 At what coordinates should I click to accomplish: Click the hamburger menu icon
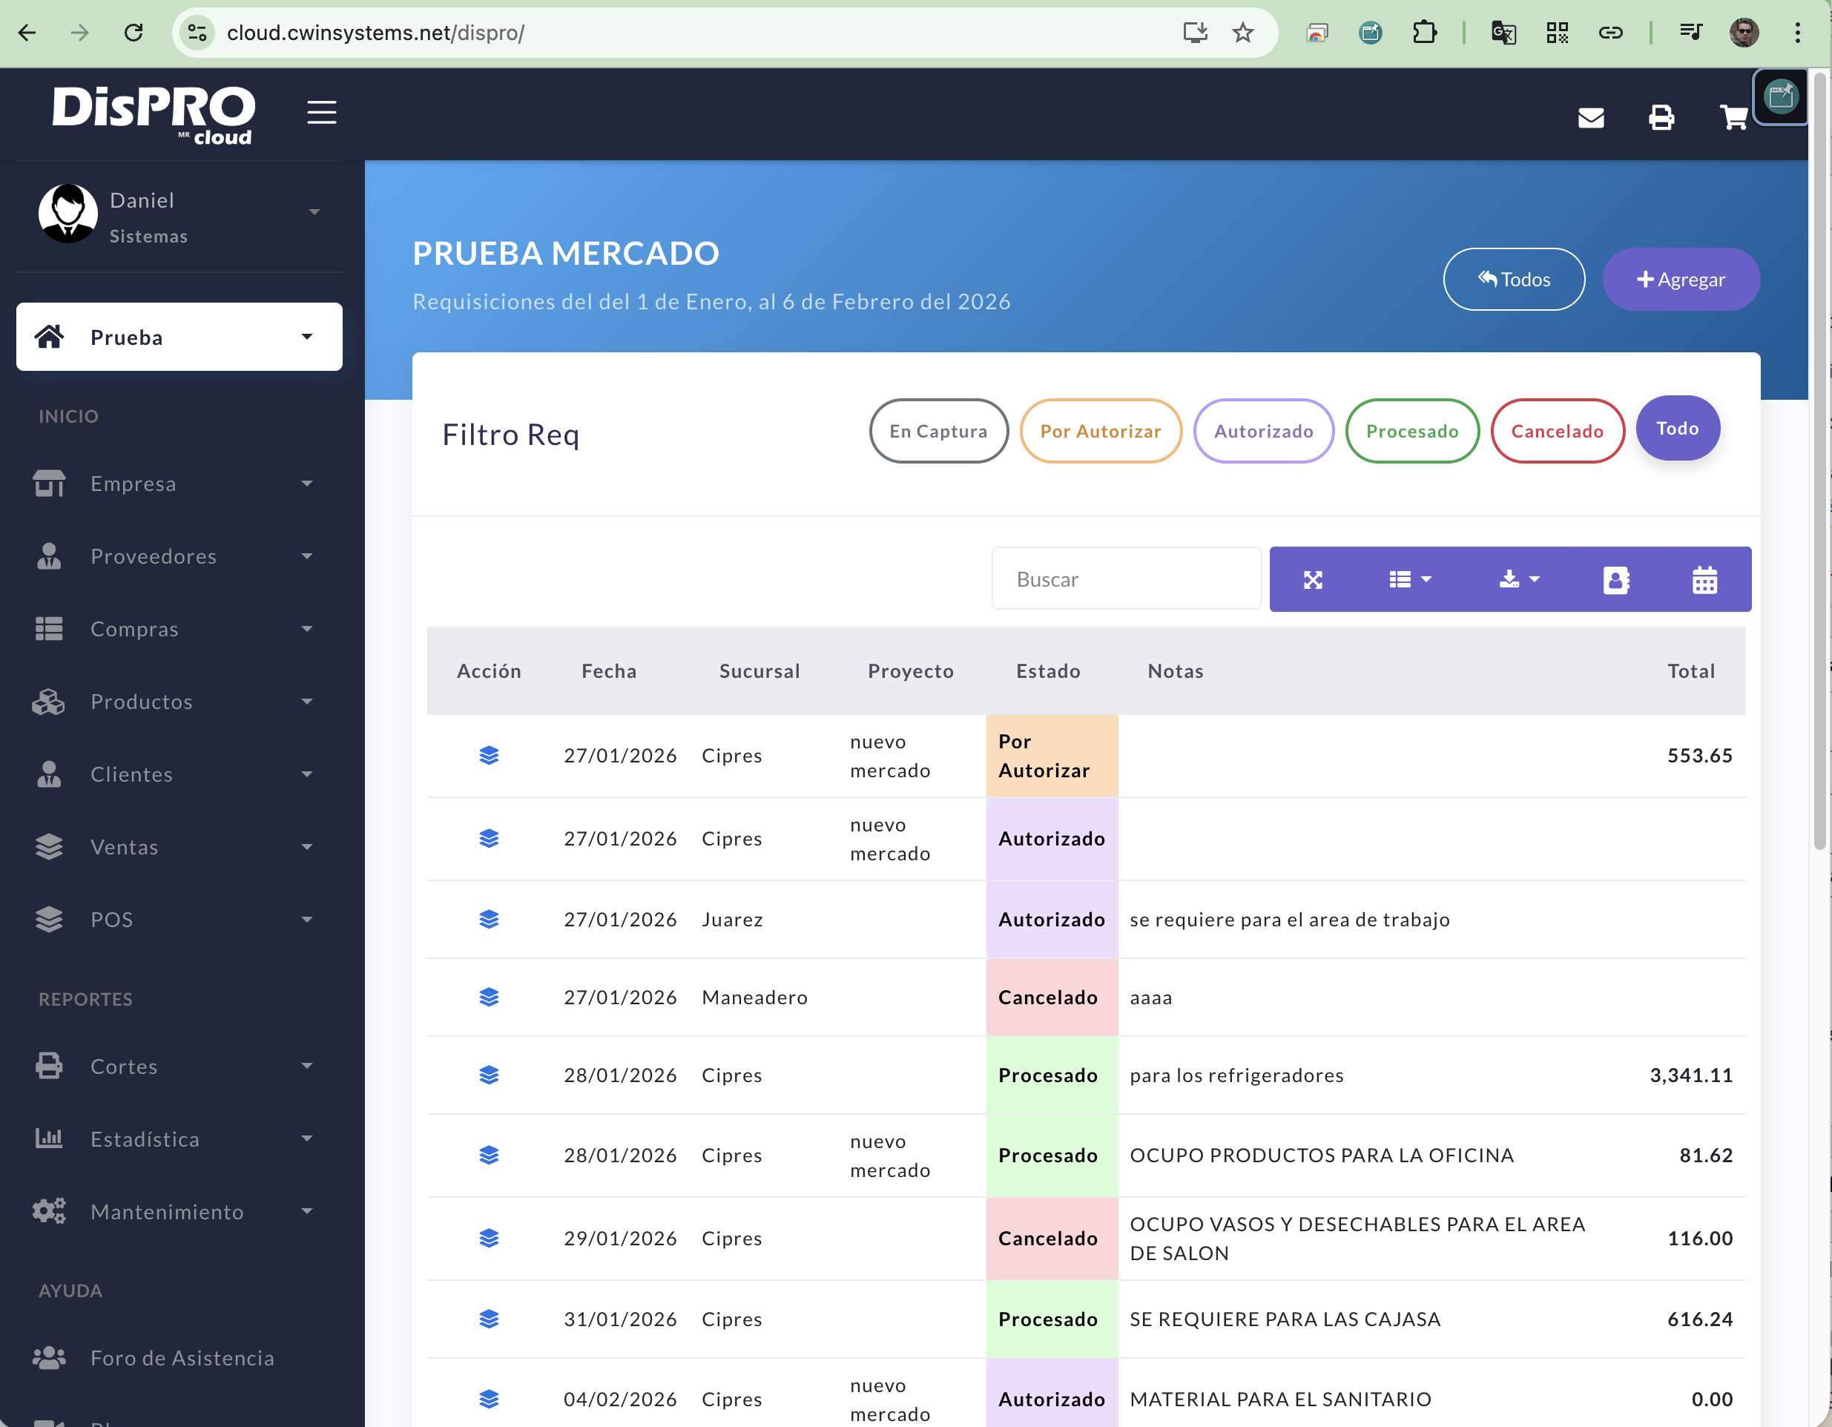point(321,111)
